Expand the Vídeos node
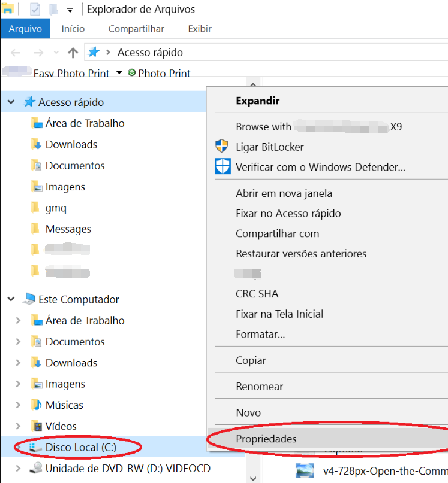 [18, 426]
